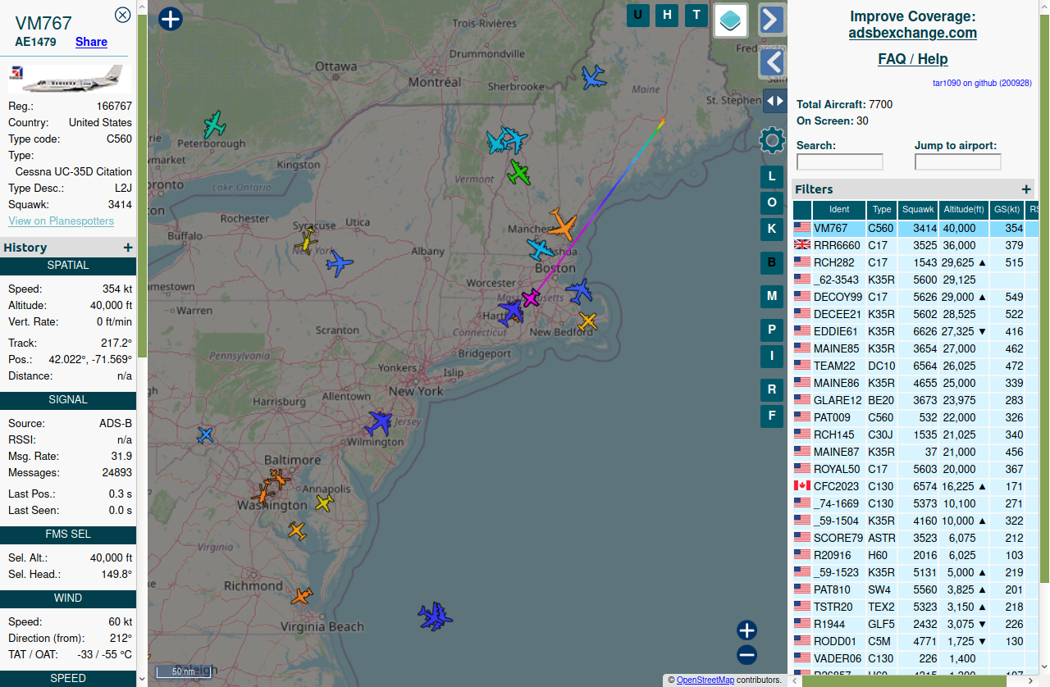Viewport: 1050px width, 687px height.
Task: Click the I map option button
Action: pyautogui.click(x=772, y=356)
